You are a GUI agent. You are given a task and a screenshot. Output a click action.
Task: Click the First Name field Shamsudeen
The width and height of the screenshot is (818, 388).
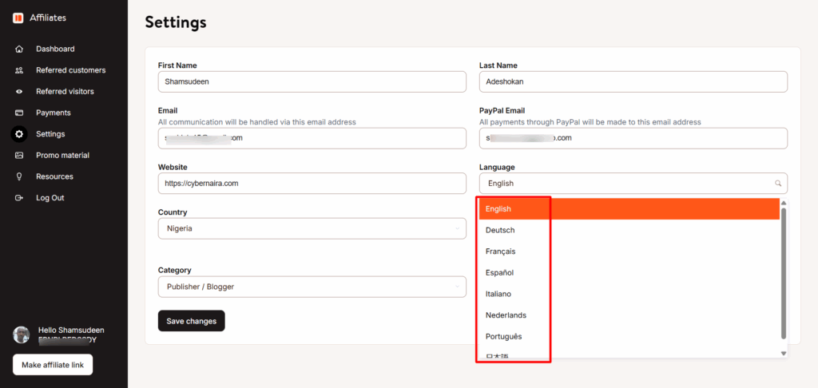coord(312,82)
